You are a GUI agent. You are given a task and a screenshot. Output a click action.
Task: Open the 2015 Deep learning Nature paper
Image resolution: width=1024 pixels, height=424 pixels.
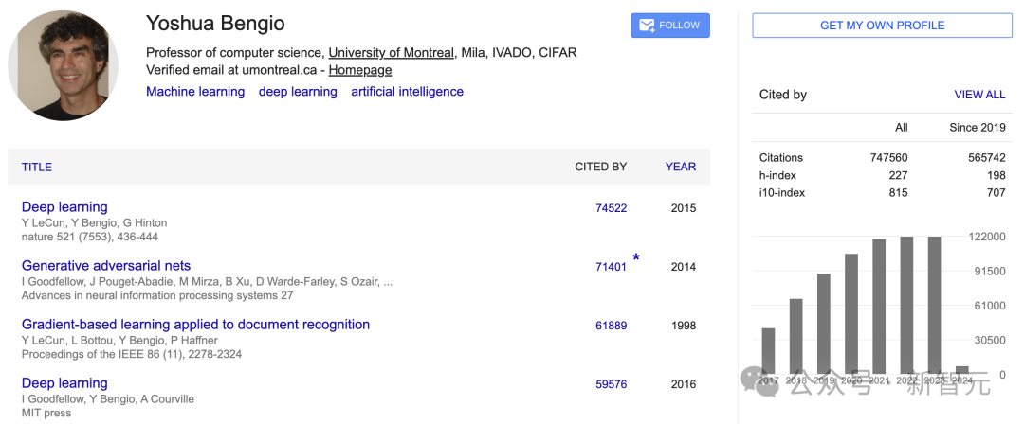coord(64,207)
